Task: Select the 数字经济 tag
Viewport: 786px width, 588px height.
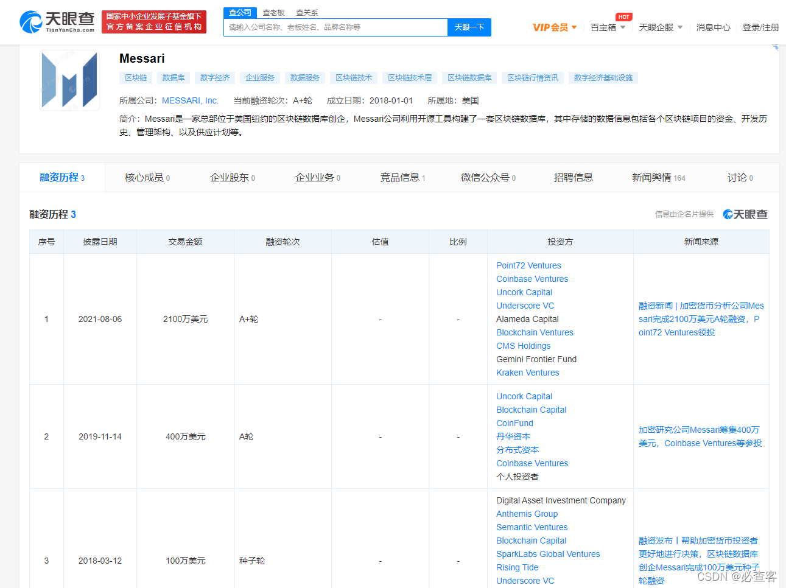Action: pos(215,78)
